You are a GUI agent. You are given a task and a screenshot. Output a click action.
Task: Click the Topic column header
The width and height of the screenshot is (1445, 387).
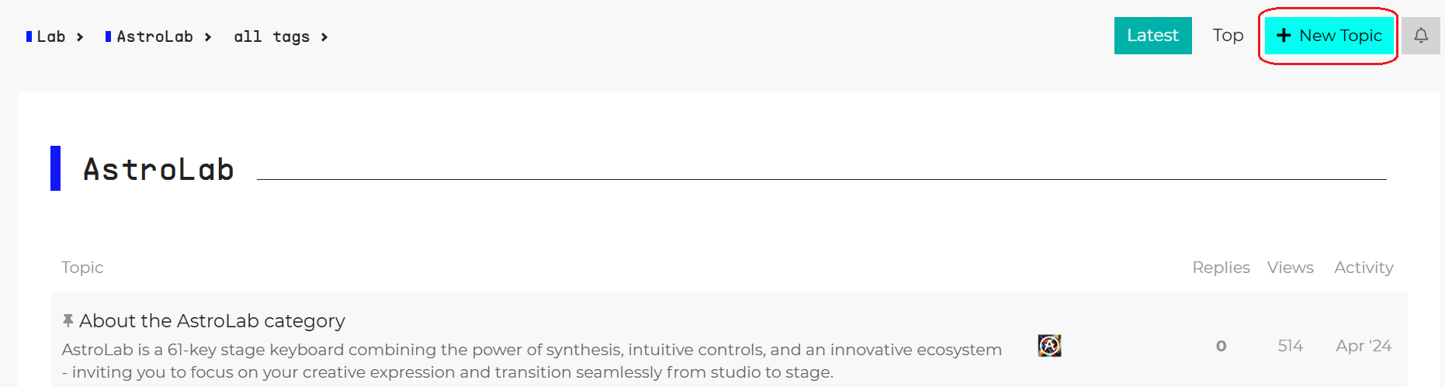82,268
